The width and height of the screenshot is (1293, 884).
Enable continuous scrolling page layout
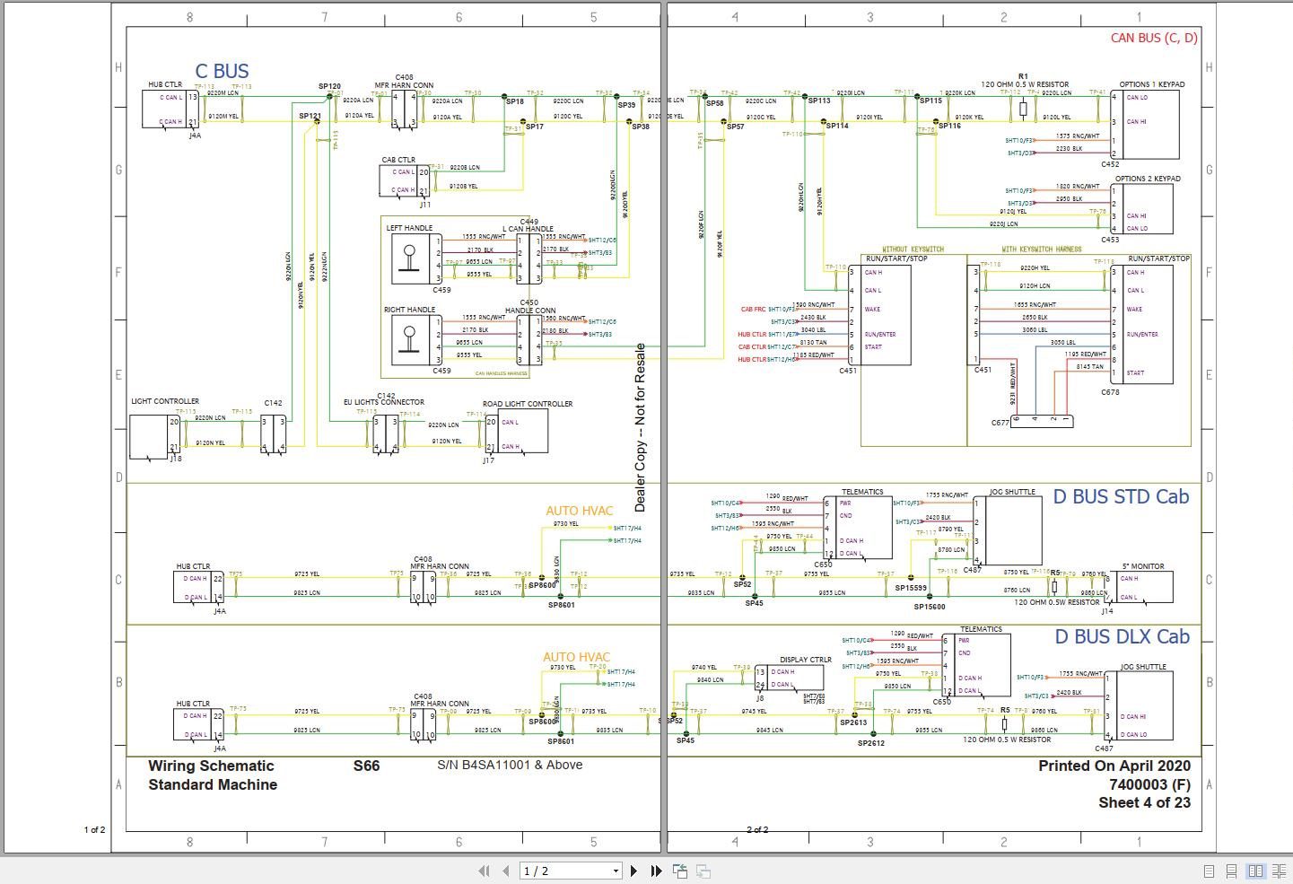[1230, 871]
